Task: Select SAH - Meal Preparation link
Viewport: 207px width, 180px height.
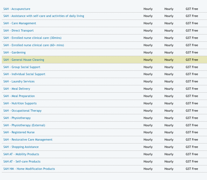Action: 19,96
